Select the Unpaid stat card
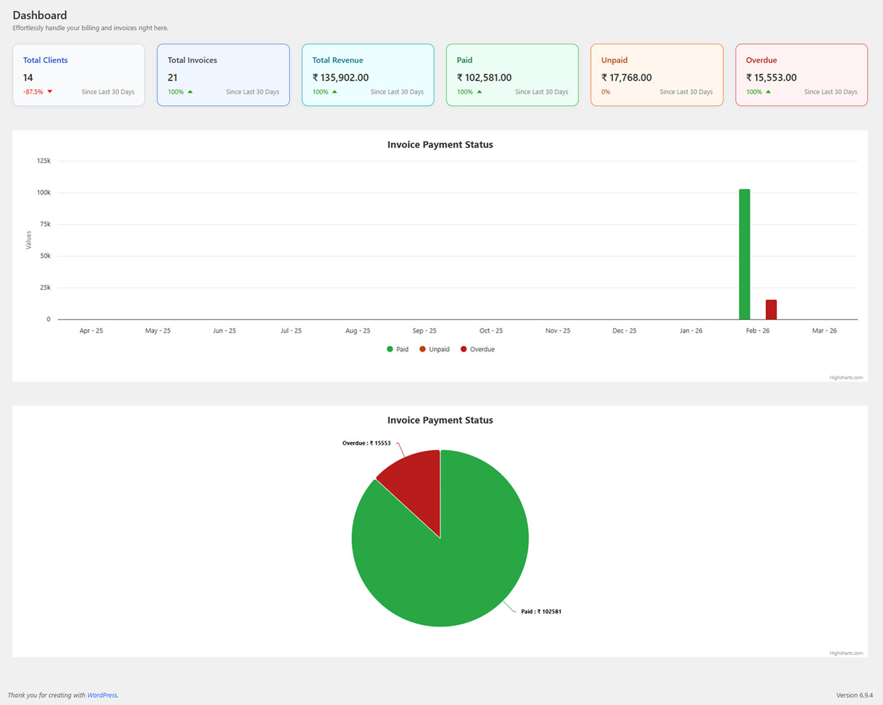 point(657,74)
